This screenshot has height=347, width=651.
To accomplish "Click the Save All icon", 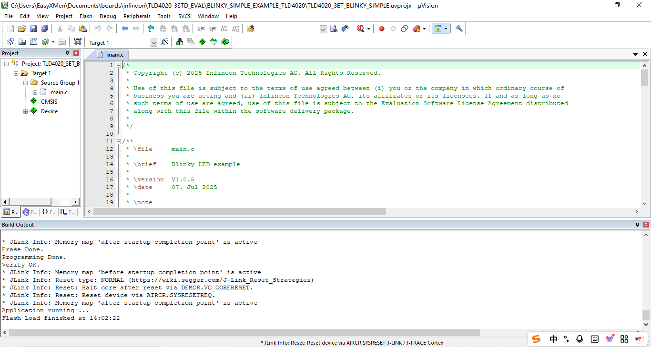I will (x=45, y=29).
